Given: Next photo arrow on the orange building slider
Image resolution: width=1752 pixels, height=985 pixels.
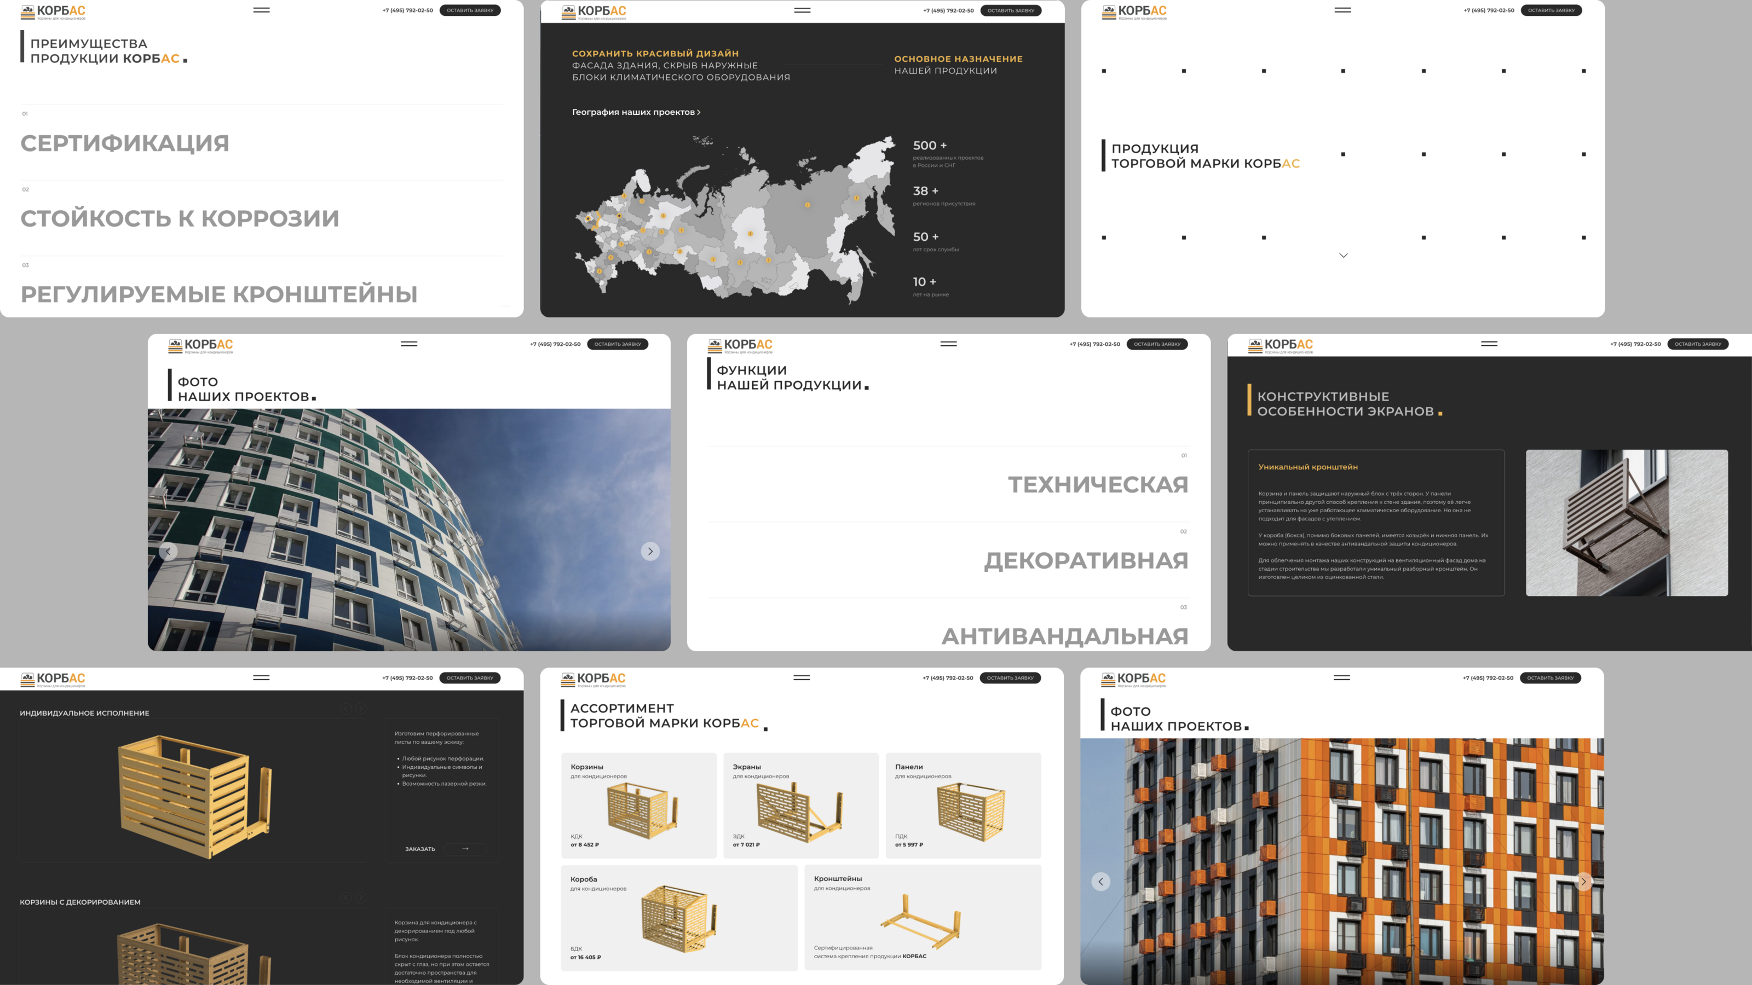Looking at the screenshot, I should (1583, 882).
